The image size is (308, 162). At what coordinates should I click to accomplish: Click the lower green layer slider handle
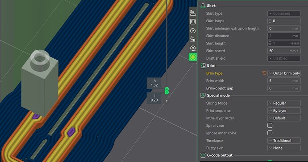[x=166, y=92]
